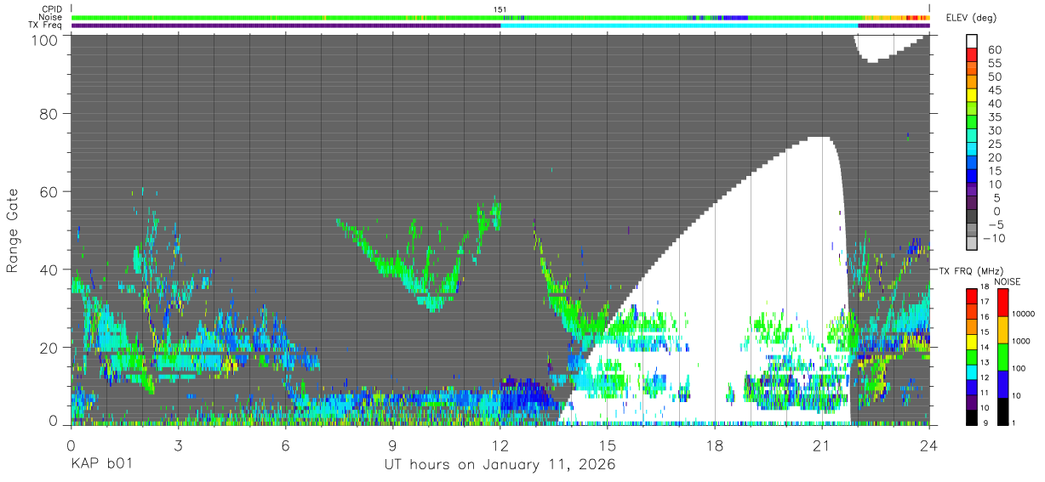The width and height of the screenshot is (1045, 482).
Task: Click the y-axis tick label 20
Action: pyautogui.click(x=50, y=347)
